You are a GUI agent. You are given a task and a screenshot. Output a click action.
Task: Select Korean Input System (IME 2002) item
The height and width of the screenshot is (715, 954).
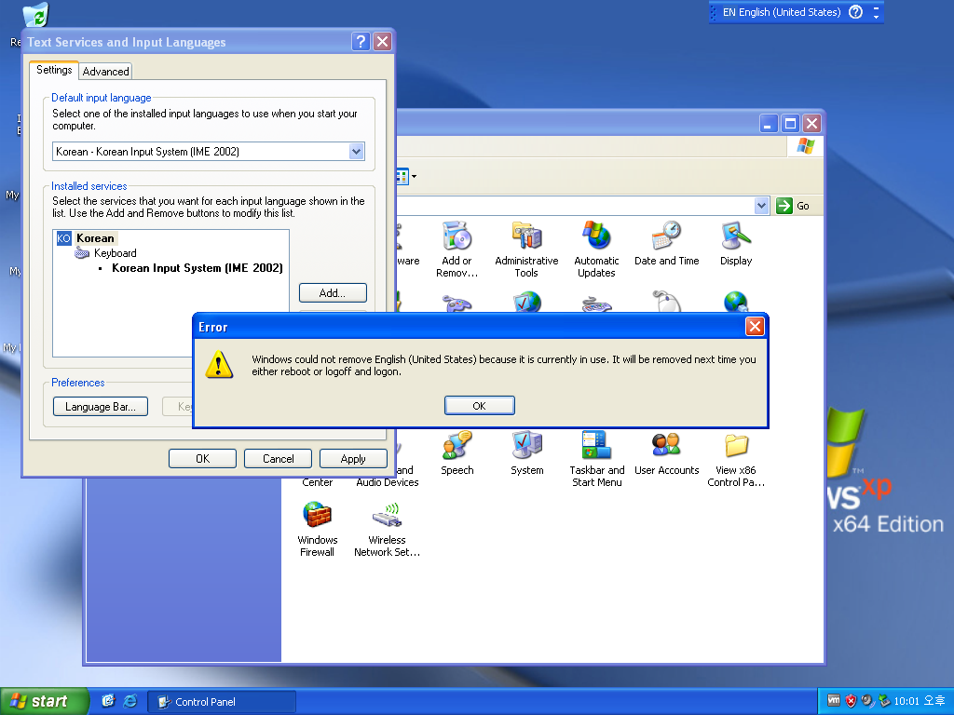click(198, 268)
